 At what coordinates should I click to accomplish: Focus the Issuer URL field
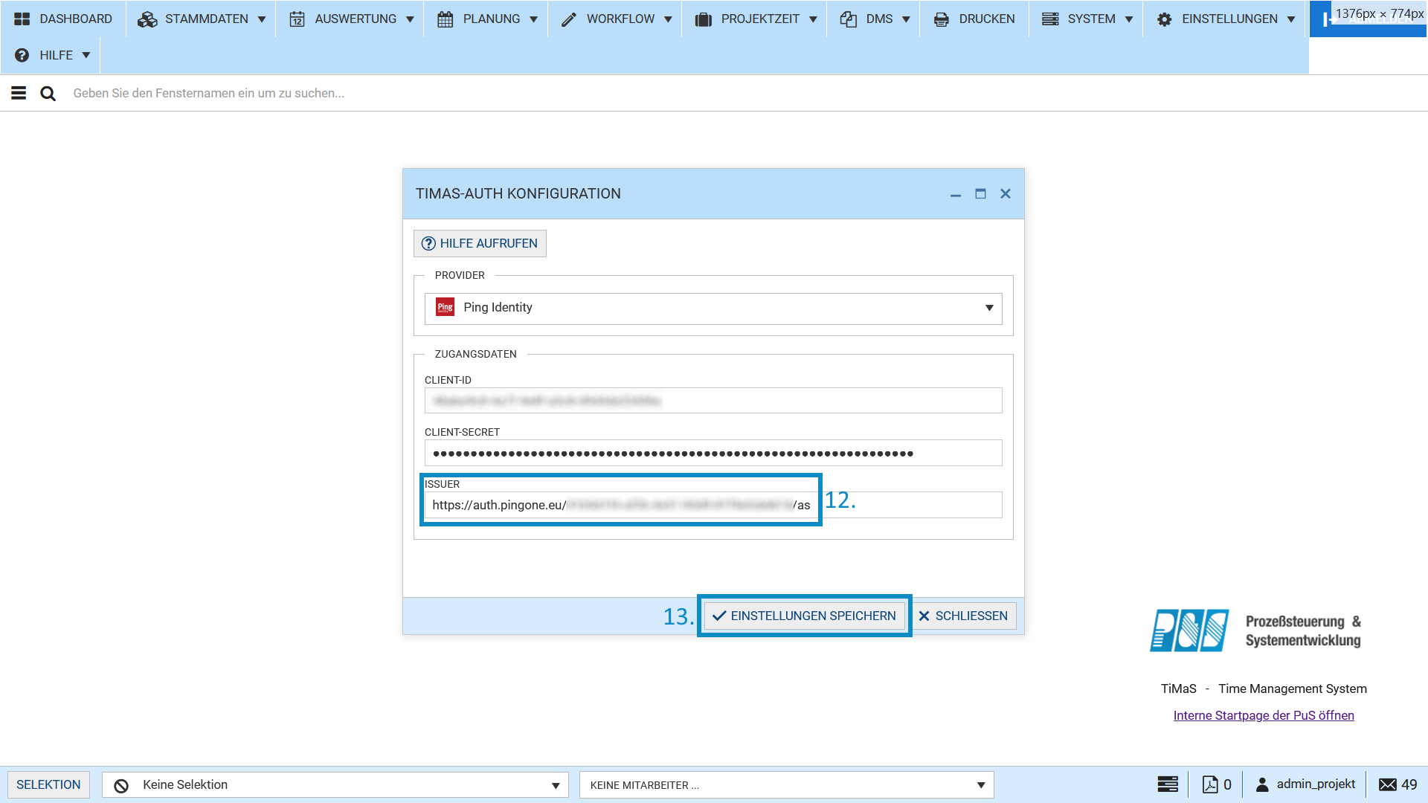click(x=713, y=505)
